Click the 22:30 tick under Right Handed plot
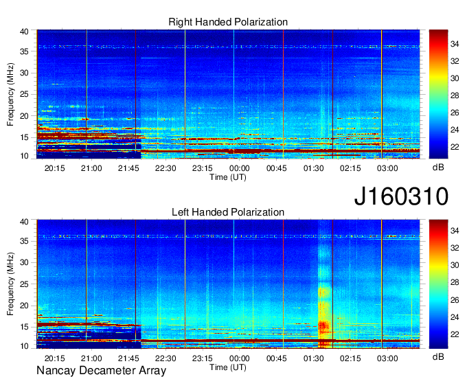 tap(166, 168)
